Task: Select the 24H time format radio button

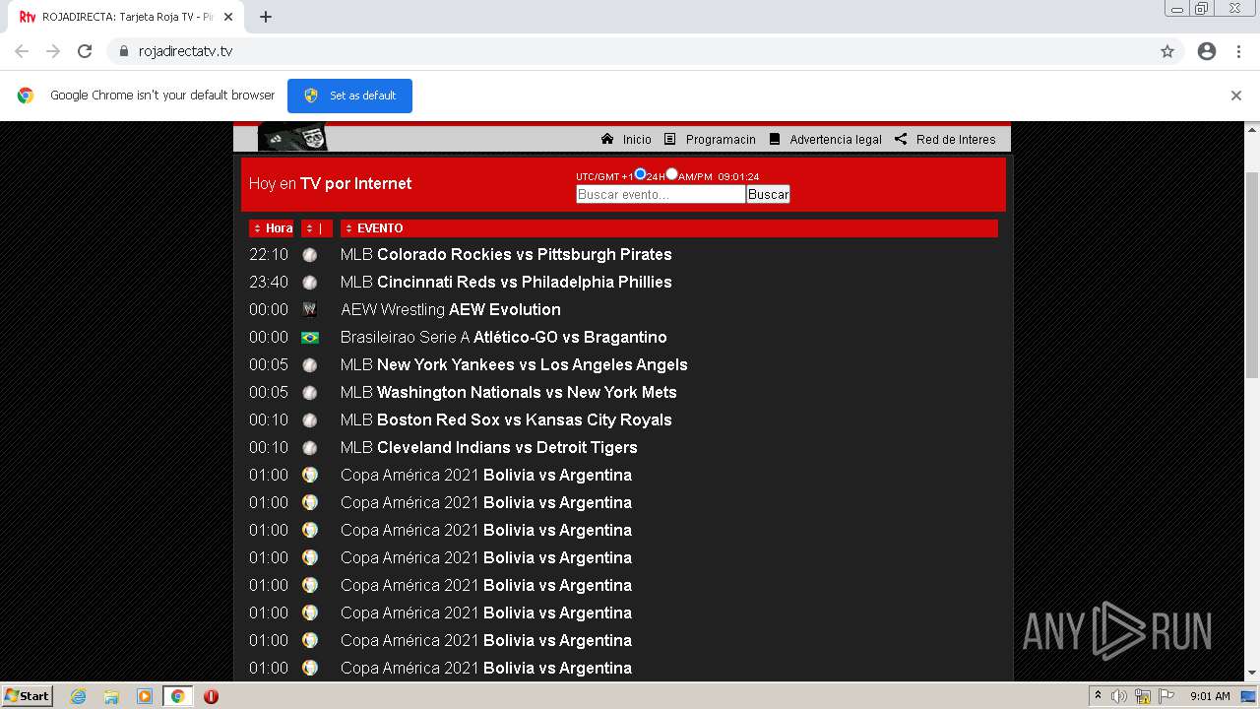Action: (640, 174)
